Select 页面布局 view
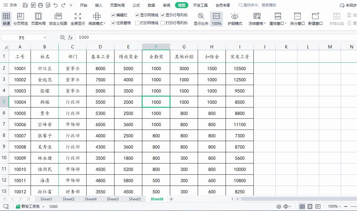The image size is (357, 211). (x=38, y=19)
